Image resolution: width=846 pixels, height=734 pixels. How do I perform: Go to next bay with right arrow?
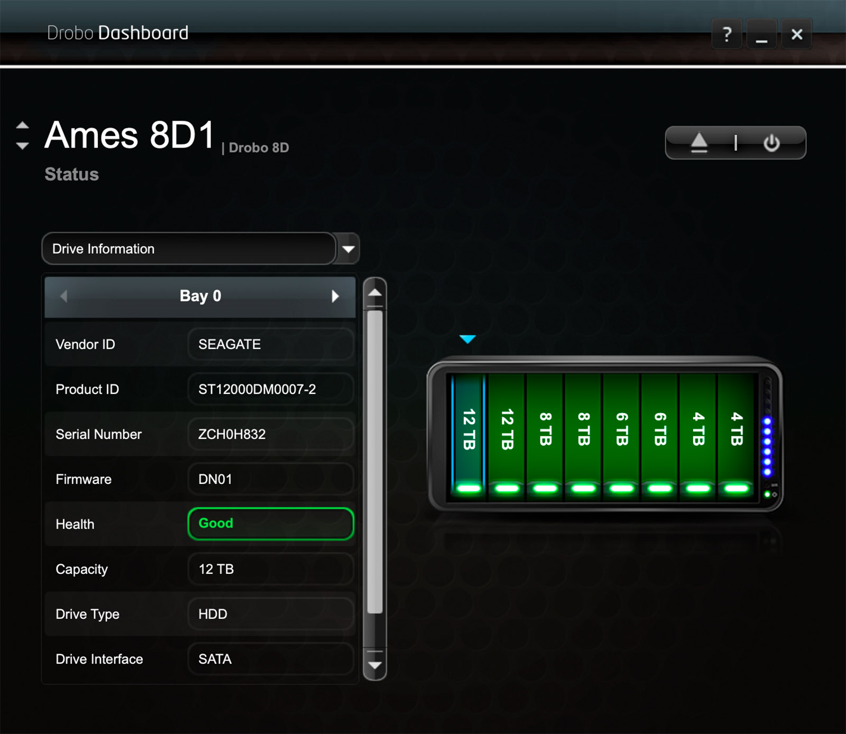tap(335, 296)
